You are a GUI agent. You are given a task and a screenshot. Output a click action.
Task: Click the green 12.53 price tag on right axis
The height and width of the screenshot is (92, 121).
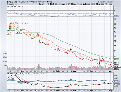point(116,59)
